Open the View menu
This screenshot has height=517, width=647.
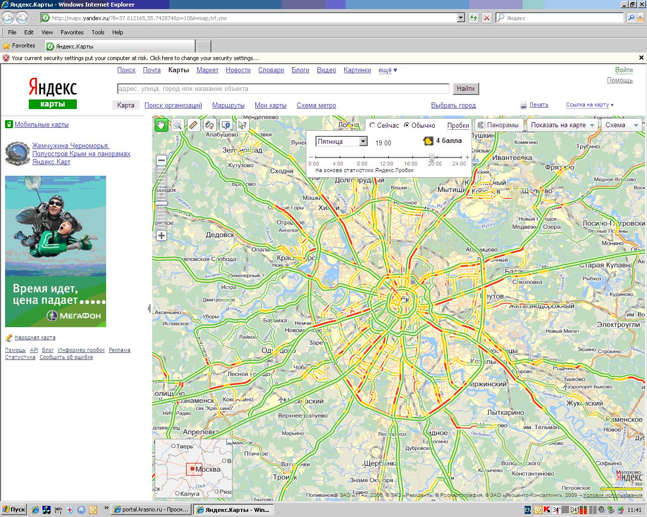(x=47, y=32)
